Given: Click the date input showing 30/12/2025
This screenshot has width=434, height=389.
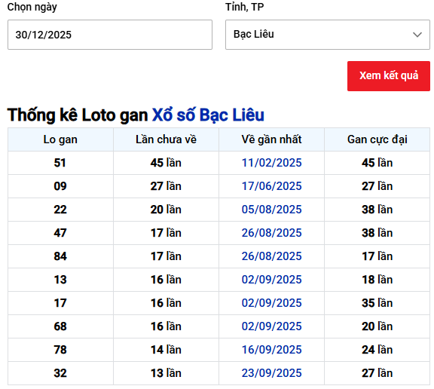Looking at the screenshot, I should tap(110, 35).
